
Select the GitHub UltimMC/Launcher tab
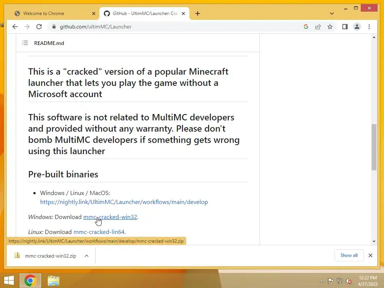pos(144,13)
